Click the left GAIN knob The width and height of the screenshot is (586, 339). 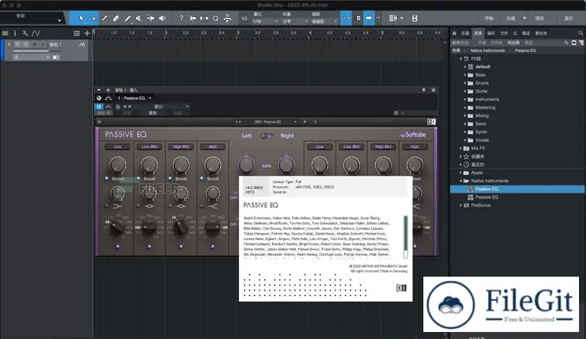tap(246, 165)
